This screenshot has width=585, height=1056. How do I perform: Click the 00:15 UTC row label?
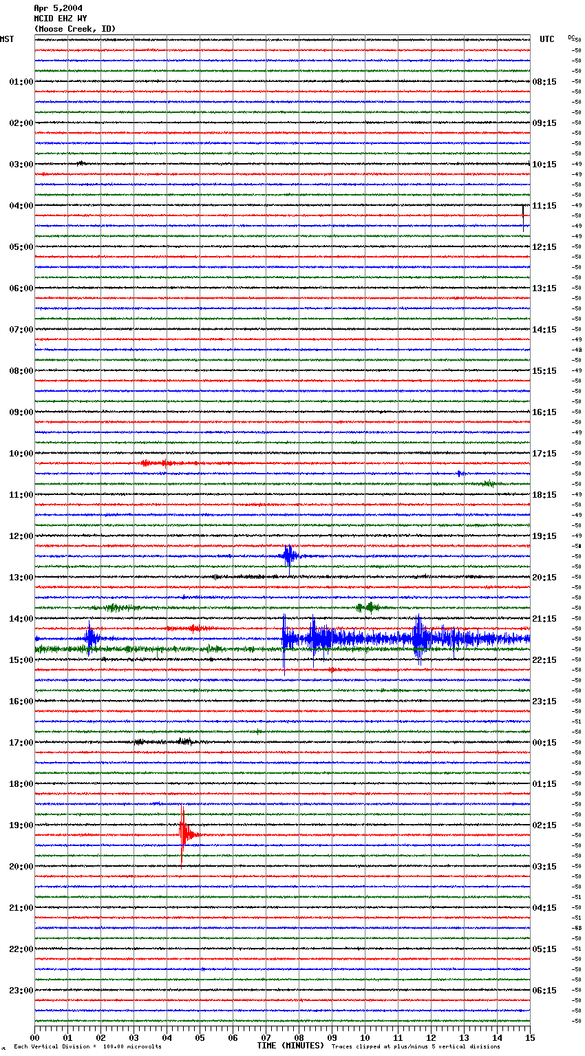tap(544, 743)
